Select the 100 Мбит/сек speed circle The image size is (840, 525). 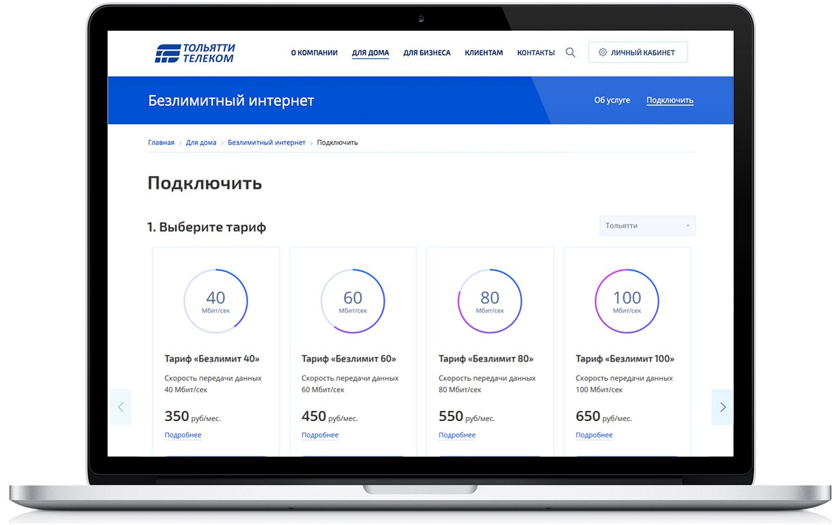coord(627,301)
